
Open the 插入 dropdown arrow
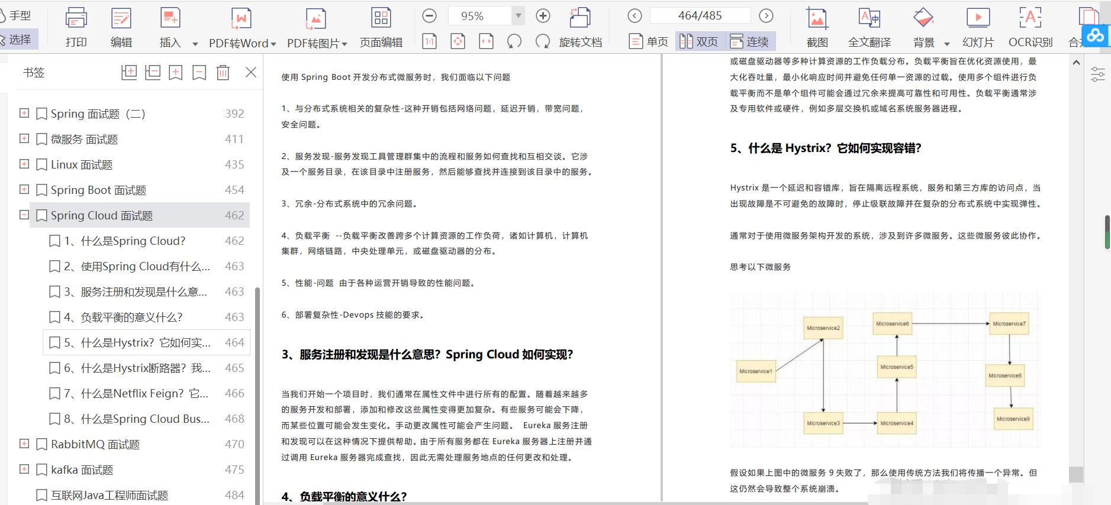(x=195, y=44)
